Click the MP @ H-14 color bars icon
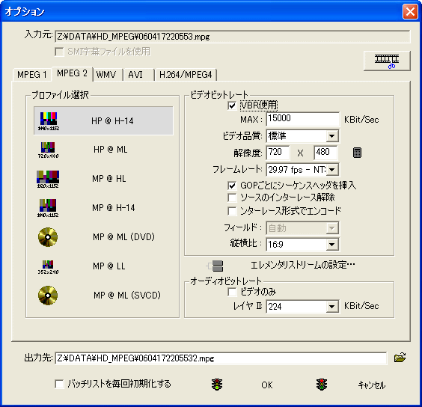The width and height of the screenshot is (422, 407). coord(48,208)
